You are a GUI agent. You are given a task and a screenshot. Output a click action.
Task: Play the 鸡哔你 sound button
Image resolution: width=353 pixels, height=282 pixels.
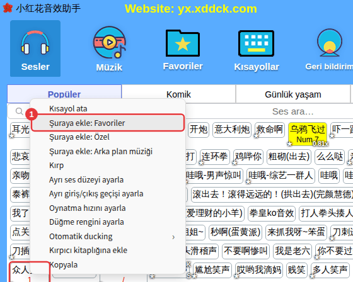tap(248, 157)
